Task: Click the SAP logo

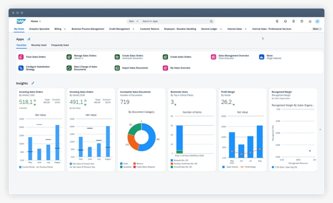Action: pyautogui.click(x=21, y=21)
